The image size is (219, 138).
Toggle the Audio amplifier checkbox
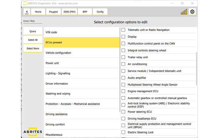coord(123,78)
